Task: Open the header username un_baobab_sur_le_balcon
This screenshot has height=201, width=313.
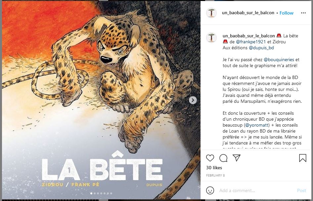Action: tap(248, 13)
